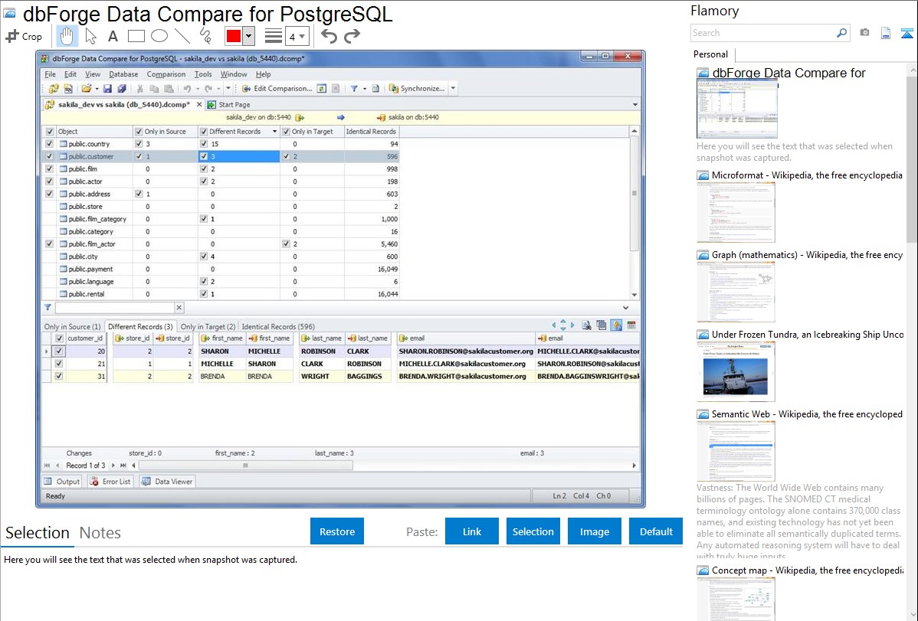
Task: Open the Start Page tab
Action: click(x=228, y=105)
